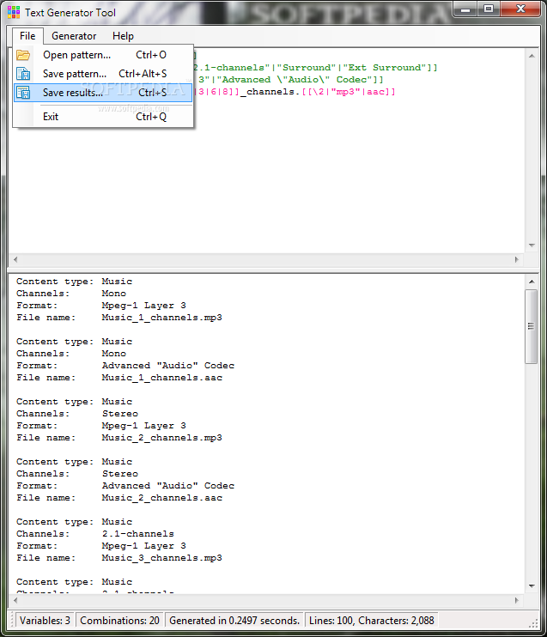This screenshot has height=637, width=547.
Task: Click results pane scroll left arrow
Action: point(15,600)
